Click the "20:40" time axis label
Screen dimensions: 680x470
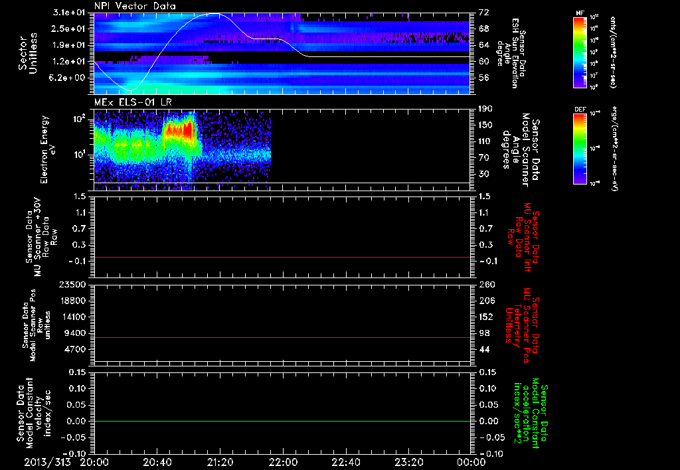pos(157,462)
